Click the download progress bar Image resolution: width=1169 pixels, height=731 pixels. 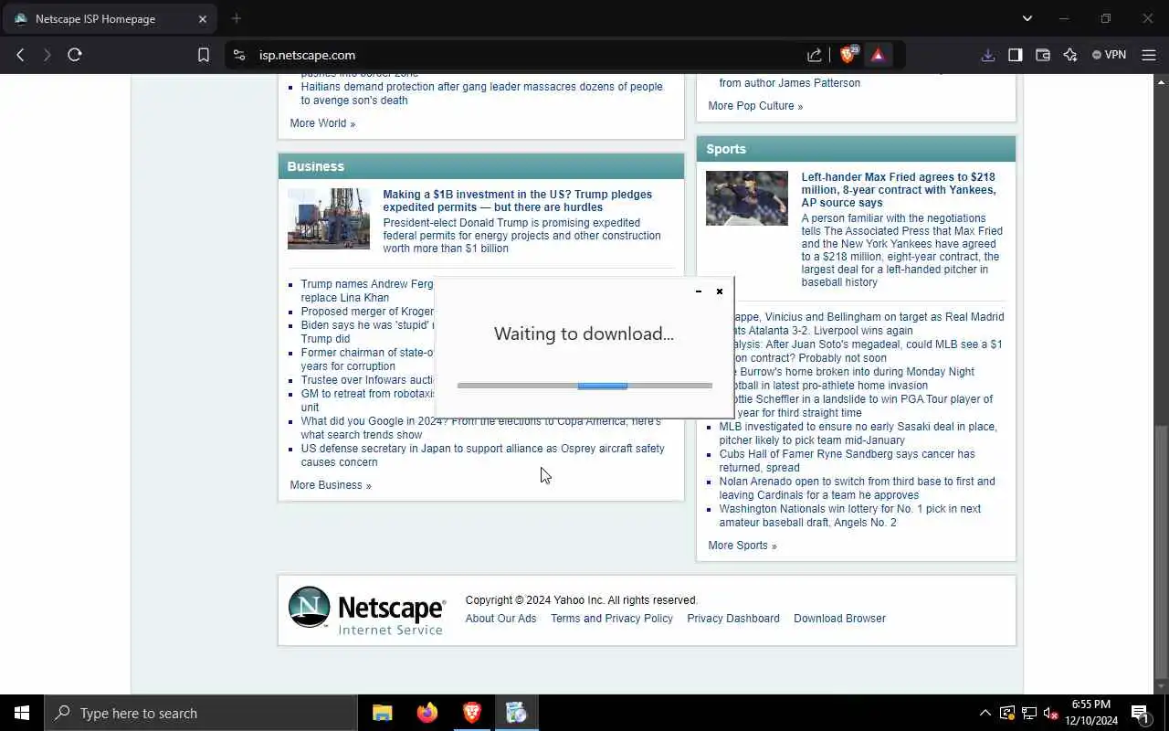pyautogui.click(x=584, y=386)
